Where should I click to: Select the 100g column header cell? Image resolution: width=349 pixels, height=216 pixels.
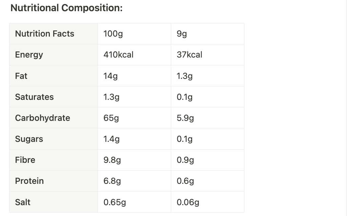(x=134, y=34)
